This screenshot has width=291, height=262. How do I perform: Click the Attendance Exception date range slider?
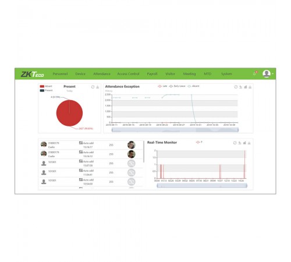tap(175, 130)
